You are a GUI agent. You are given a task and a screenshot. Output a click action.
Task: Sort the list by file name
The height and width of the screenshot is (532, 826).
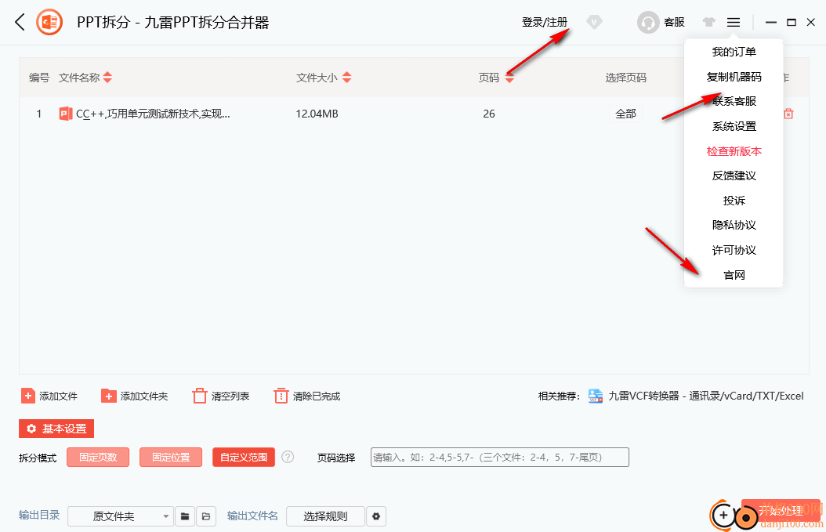point(107,78)
